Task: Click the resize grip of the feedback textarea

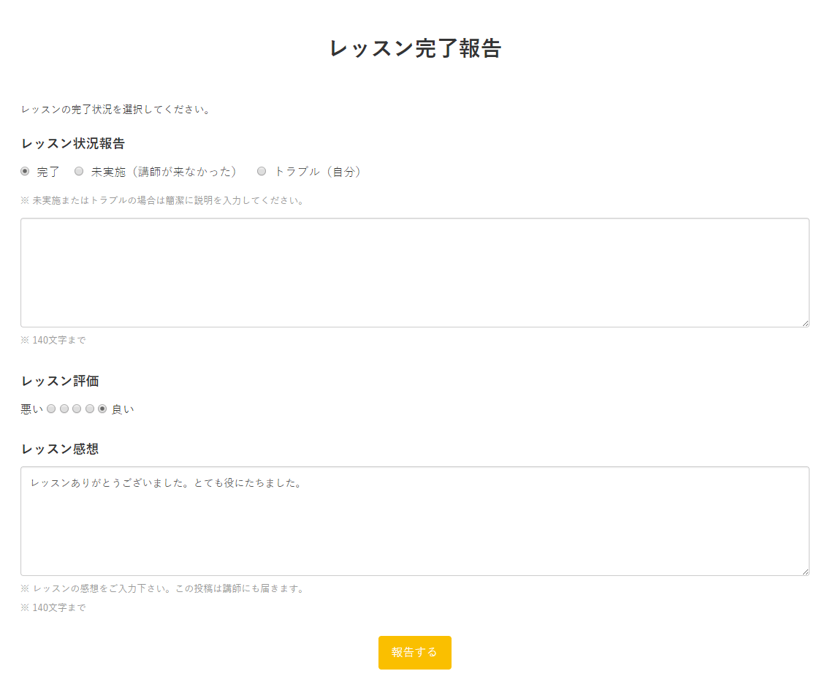Action: tap(806, 571)
